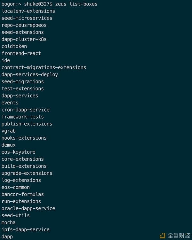Click the 金色财经 watermark text
The height and width of the screenshot is (240, 192).
[x=179, y=236]
